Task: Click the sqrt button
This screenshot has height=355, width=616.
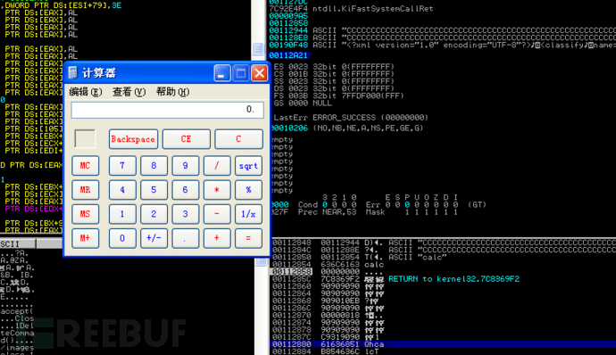Action: point(248,165)
